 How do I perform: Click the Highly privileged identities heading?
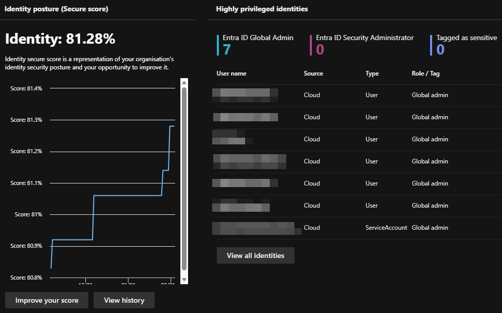tap(262, 9)
